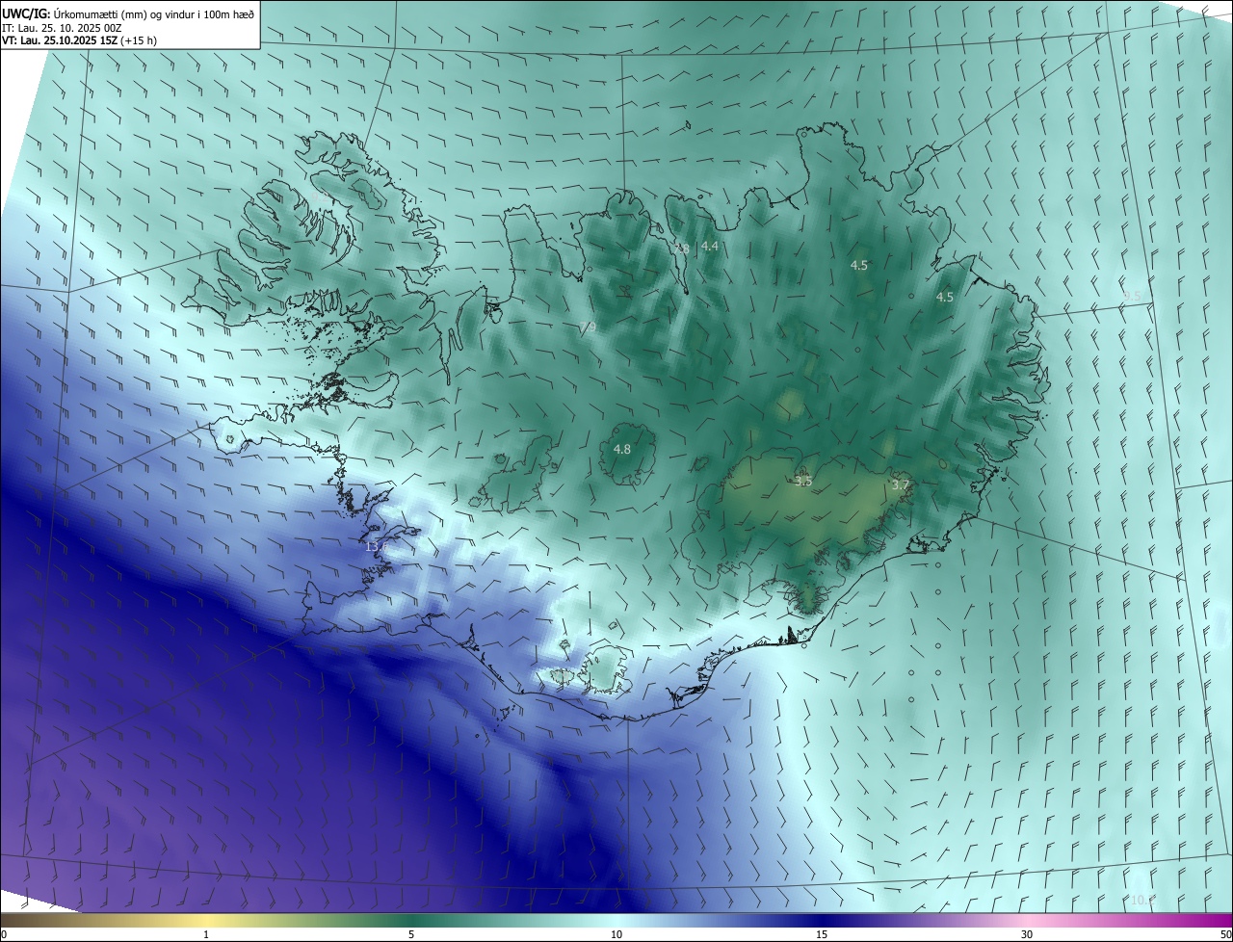Screen dimensions: 1233x942
Task: Click the 0 tick label on the color scale
Action: [4, 934]
